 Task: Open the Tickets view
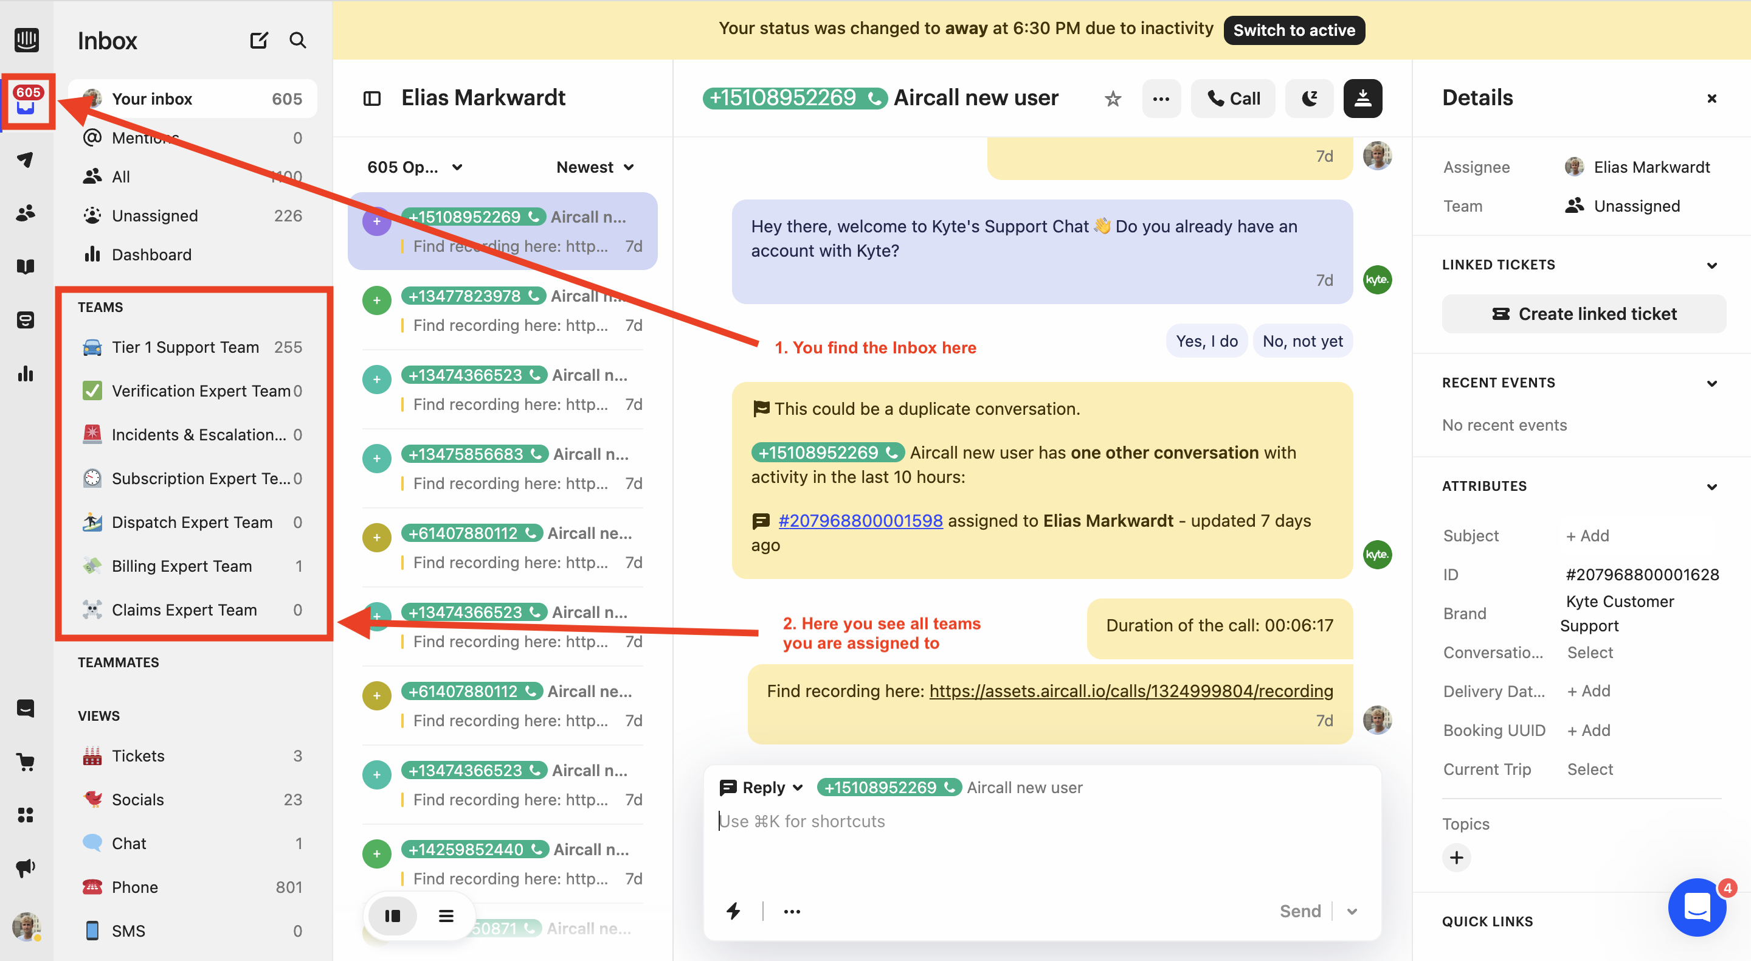point(192,755)
